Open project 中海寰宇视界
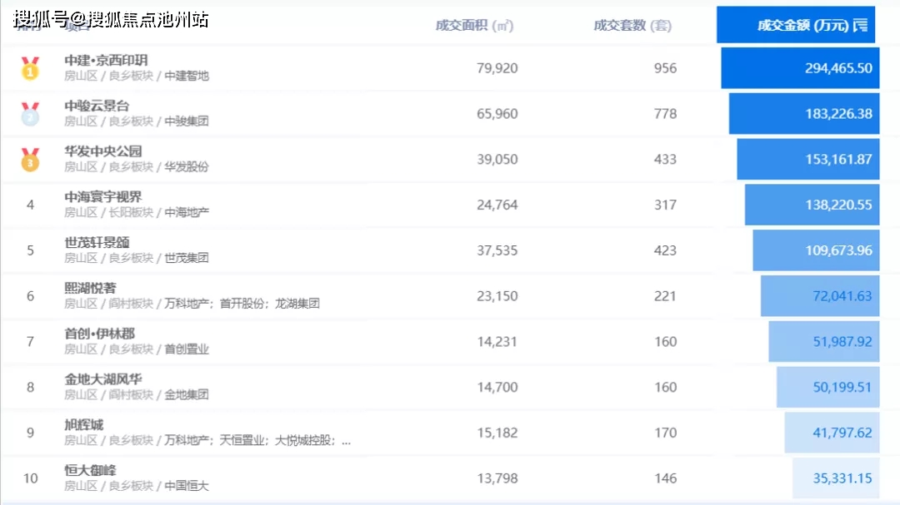 [103, 197]
